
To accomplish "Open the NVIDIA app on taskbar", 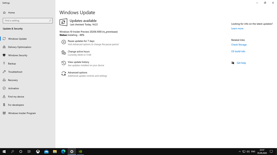I will [x=80, y=151].
